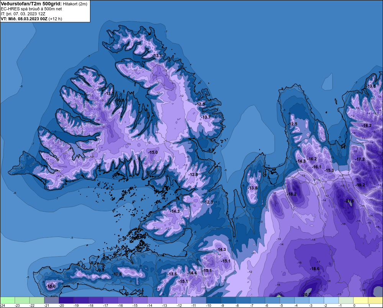Click the -21.6 temperature value on the map

(x=349, y=201)
